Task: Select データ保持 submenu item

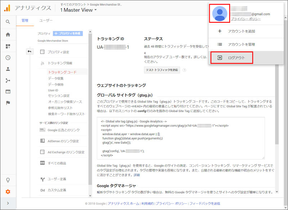Action: (x=56, y=85)
